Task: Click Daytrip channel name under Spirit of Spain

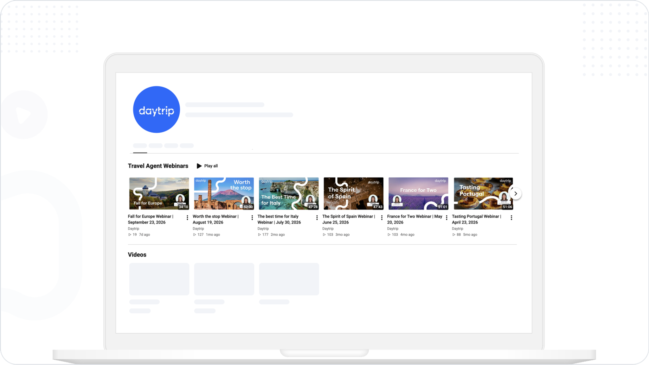Action: point(328,229)
